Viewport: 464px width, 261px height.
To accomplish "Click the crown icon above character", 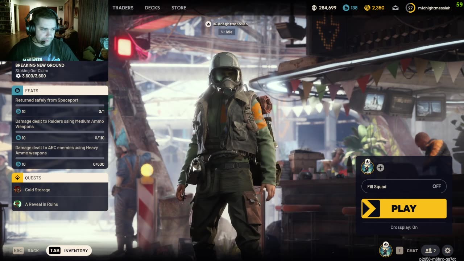I will coord(208,24).
